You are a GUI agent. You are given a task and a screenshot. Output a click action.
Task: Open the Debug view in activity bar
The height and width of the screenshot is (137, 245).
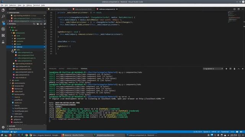[3, 29]
